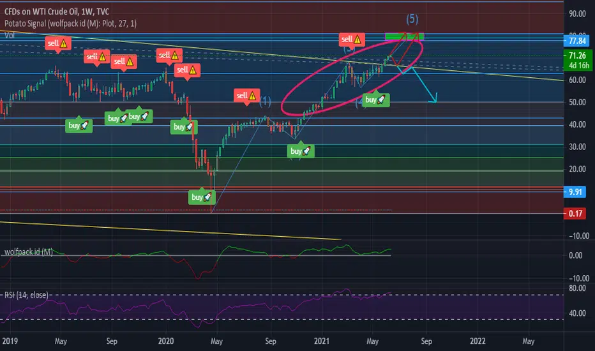Click the 77.84 blue price label
Screen dimensions: 595x351
[577, 41]
